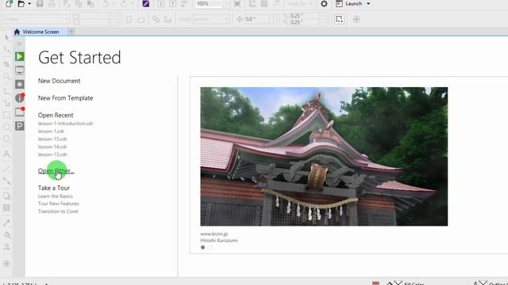508x285 pixels.
Task: Select the Interactive Fill bucket tool
Action: pyautogui.click(x=6, y=235)
